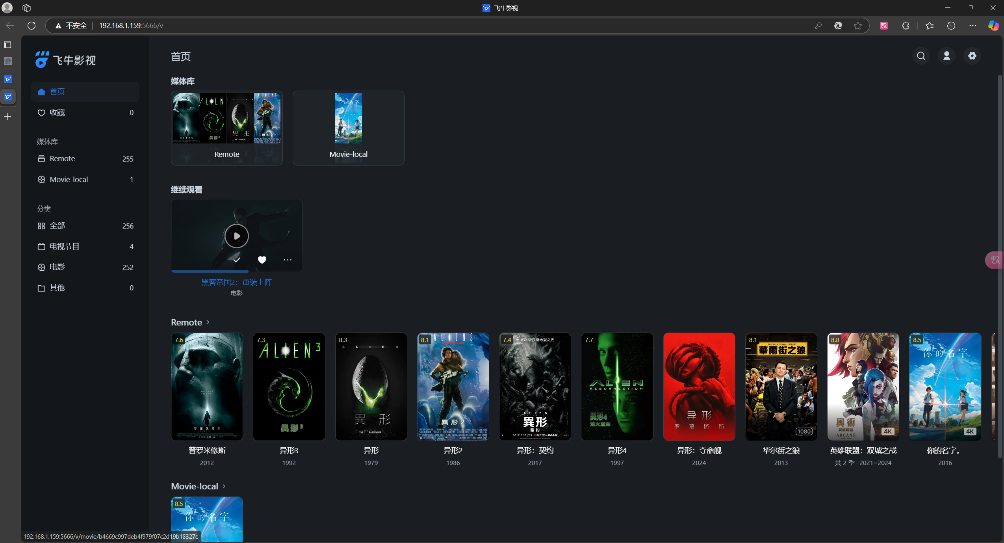Switch to the active 飞牛影视 vertical tab
Image resolution: width=1004 pixels, height=543 pixels.
(7, 97)
